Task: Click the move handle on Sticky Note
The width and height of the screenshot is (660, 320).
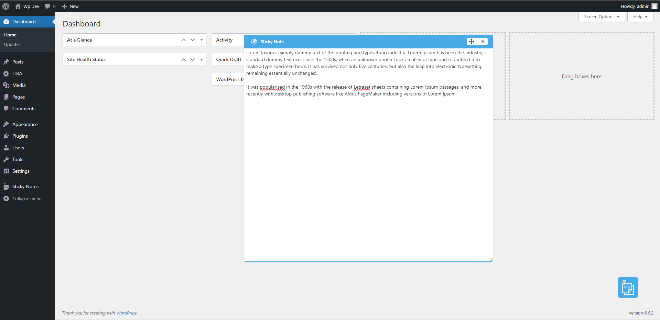Action: 472,42
